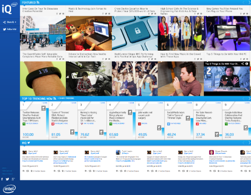Open the concert crowd photo thumbnail
Image resolution: width=251 pixels, height=195 pixels.
tap(135, 79)
